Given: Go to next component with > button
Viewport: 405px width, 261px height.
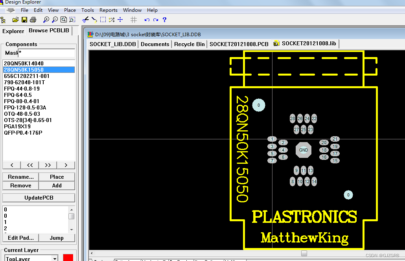Looking at the screenshot, I should pyautogui.click(x=66, y=165).
